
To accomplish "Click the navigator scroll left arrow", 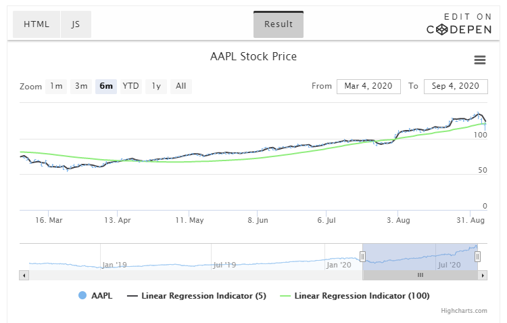I will coord(24,276).
